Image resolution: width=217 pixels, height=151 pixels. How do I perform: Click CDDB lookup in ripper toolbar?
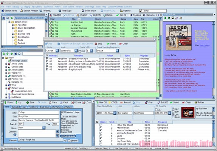click(113, 102)
